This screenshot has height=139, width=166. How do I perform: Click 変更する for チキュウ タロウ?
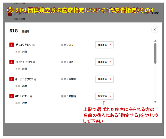pyautogui.click(x=104, y=45)
